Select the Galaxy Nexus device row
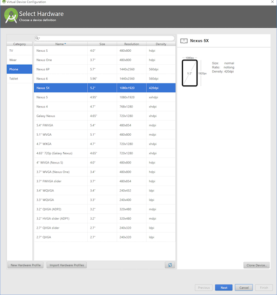 click(x=105, y=116)
